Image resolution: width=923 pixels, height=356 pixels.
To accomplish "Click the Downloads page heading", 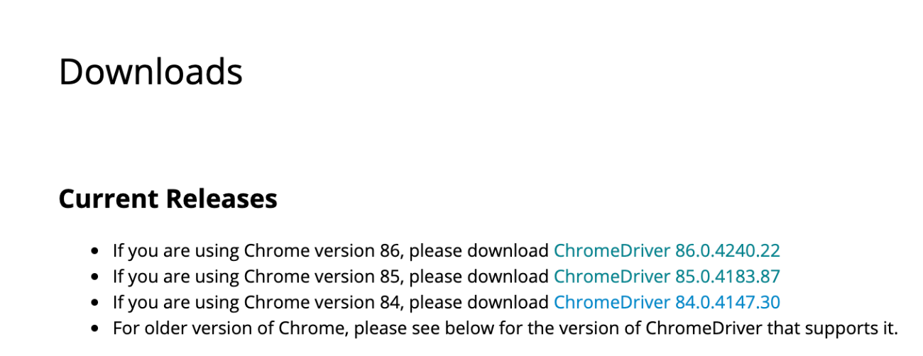I will click(151, 72).
